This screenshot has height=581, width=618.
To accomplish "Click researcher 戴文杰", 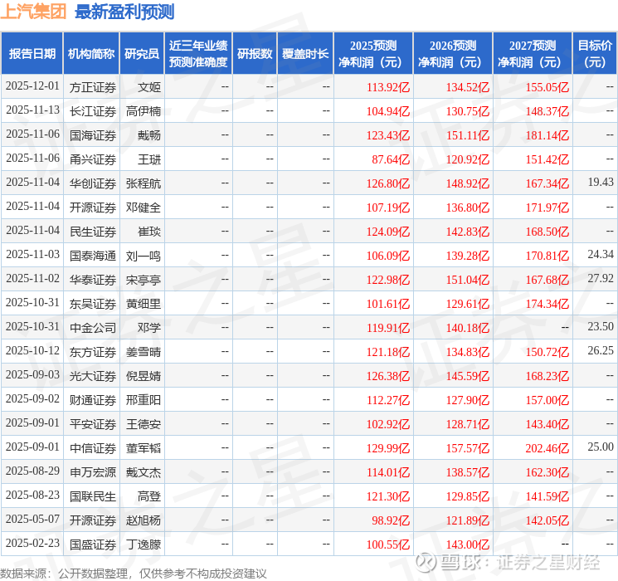I will coord(144,472).
